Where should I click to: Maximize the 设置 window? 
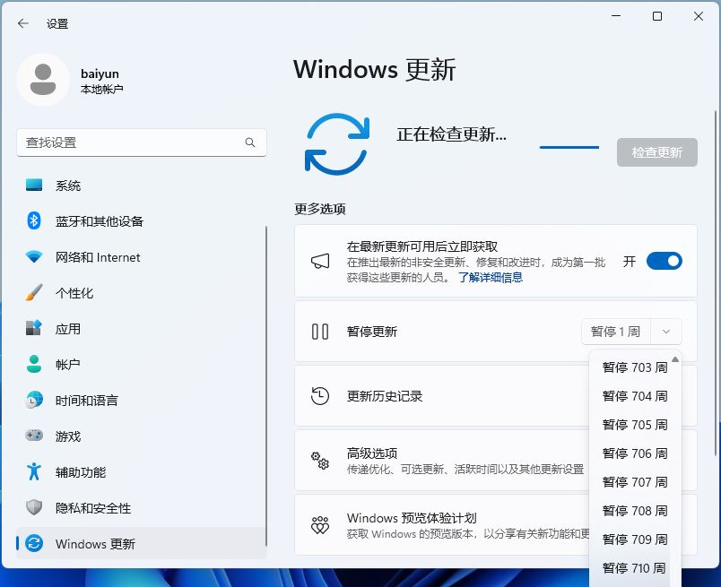click(x=657, y=16)
